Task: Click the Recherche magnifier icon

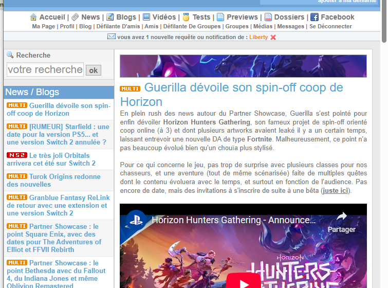Action: (10, 55)
